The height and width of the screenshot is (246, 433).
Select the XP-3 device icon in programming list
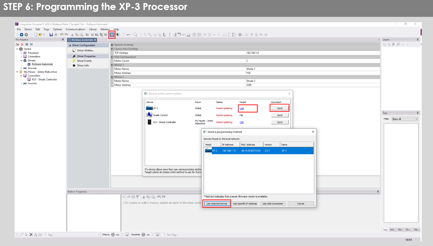tap(208, 151)
